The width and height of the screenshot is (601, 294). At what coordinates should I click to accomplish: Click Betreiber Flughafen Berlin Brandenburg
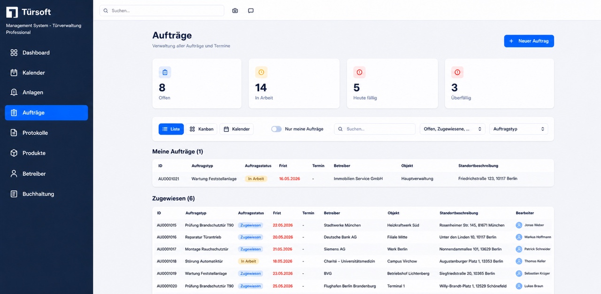[350, 286]
